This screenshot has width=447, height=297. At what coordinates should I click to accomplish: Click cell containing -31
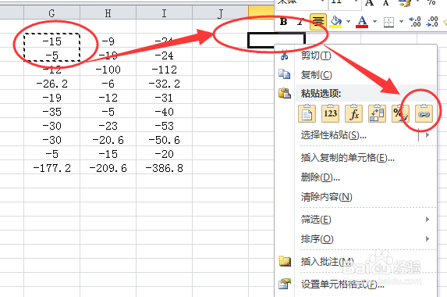164,98
